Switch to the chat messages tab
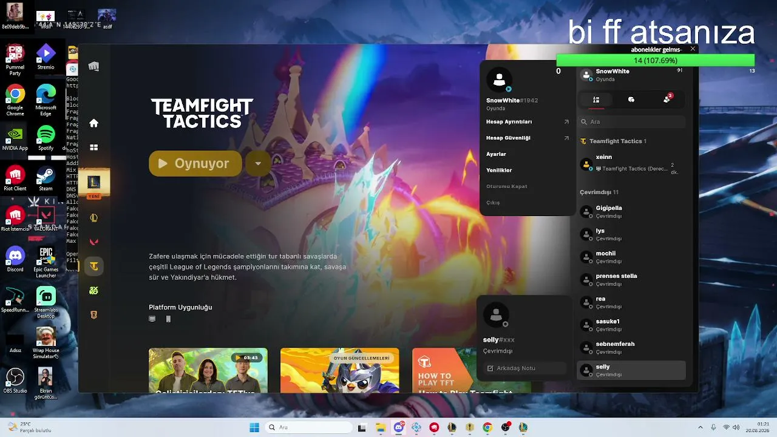This screenshot has height=437, width=777. pos(631,100)
